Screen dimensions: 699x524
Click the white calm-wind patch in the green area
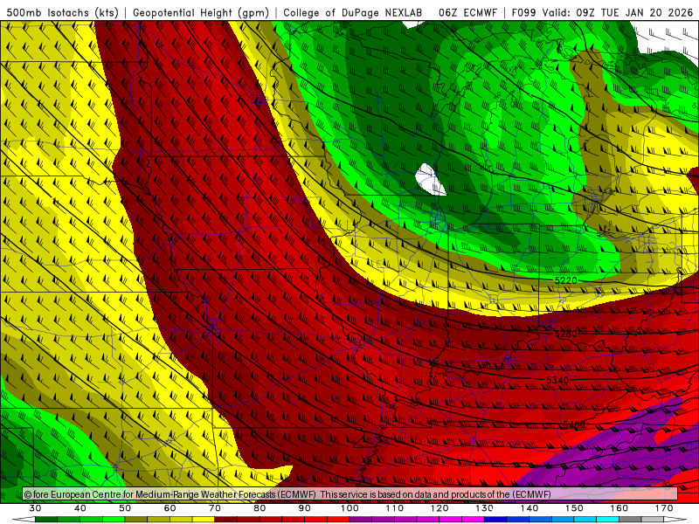point(430,180)
